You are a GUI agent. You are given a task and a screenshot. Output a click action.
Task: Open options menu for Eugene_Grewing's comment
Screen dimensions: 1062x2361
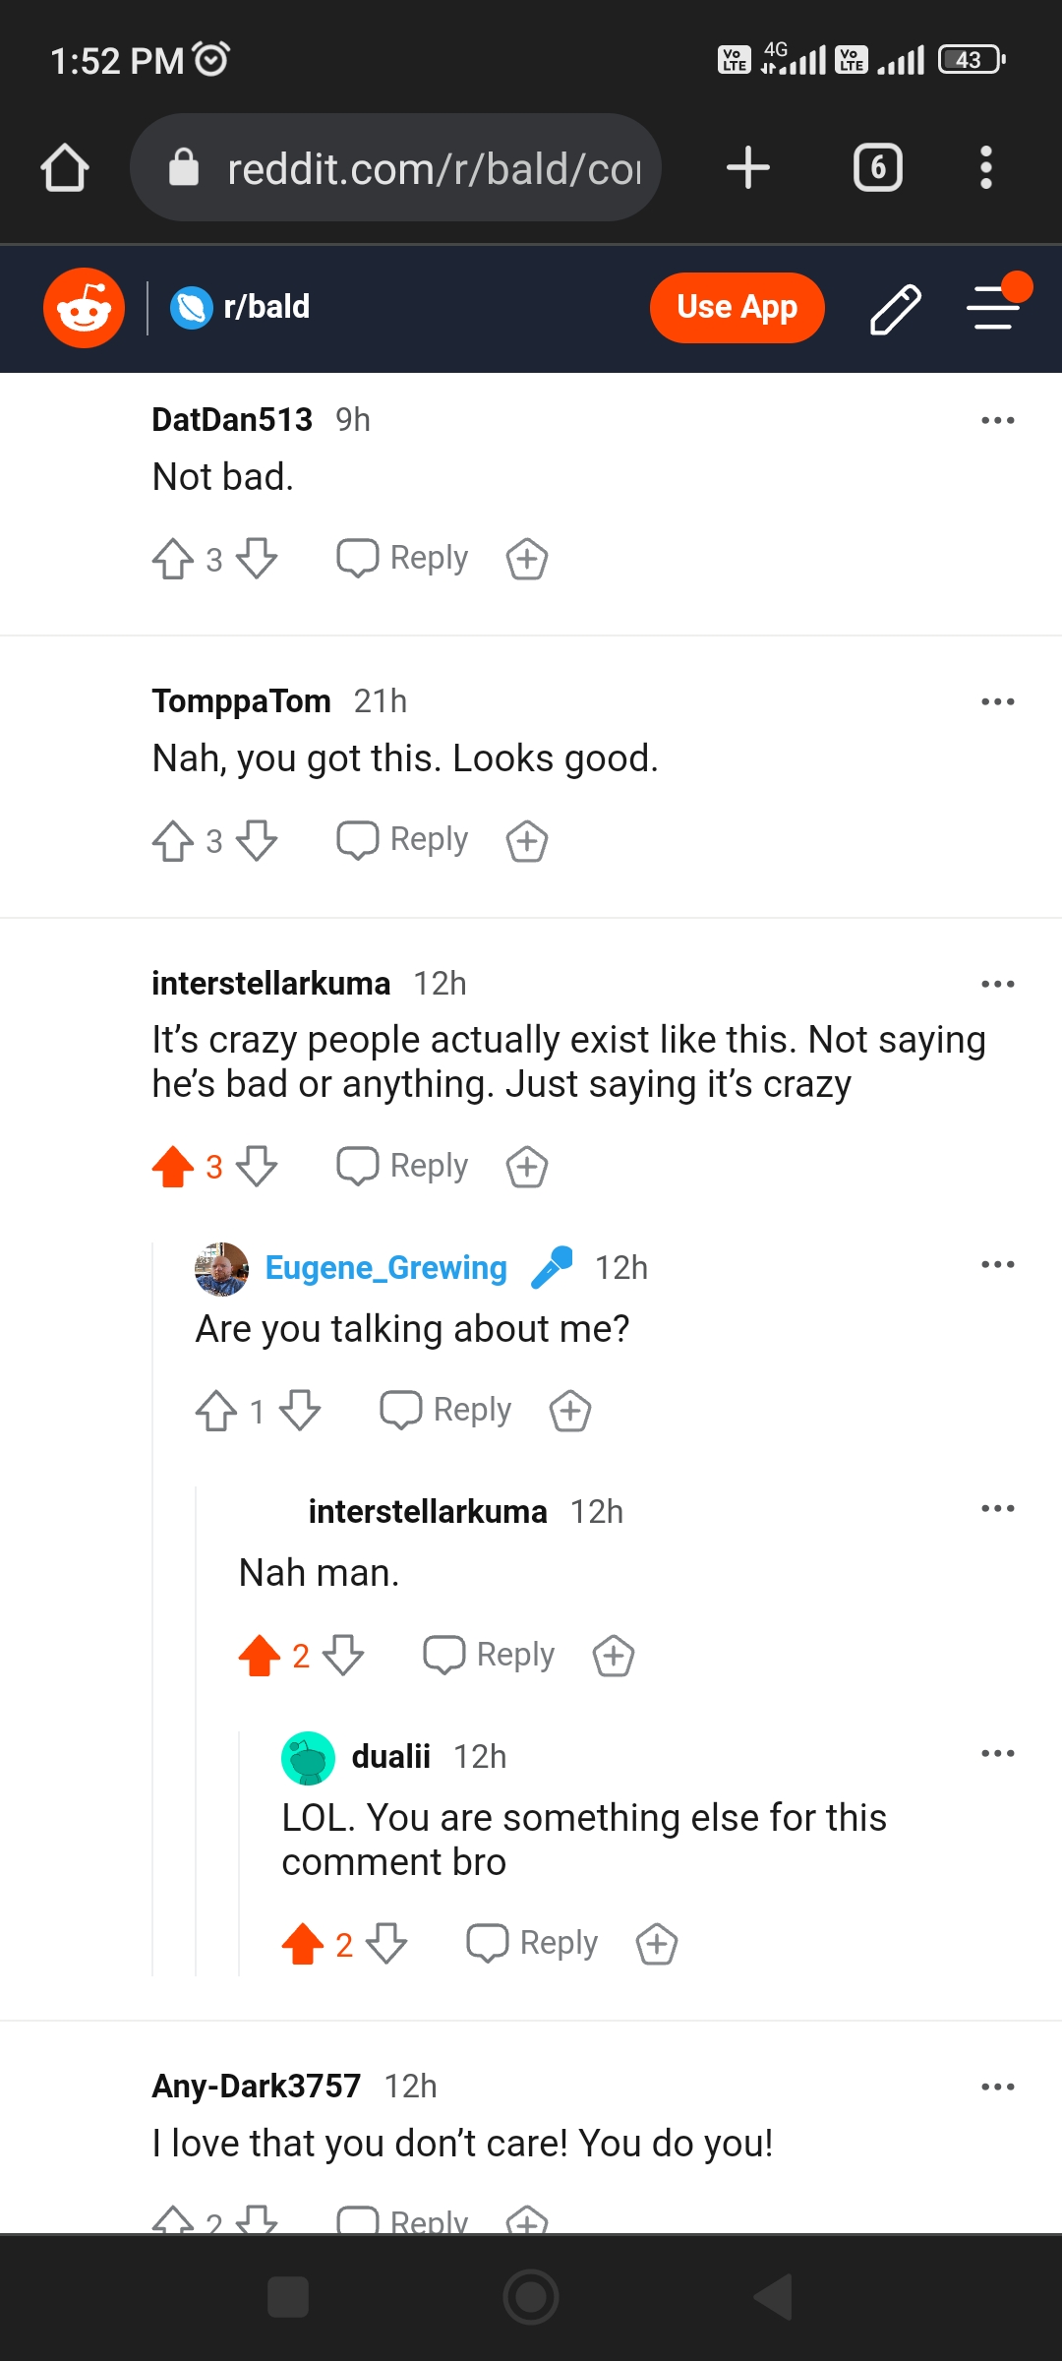[997, 1264]
